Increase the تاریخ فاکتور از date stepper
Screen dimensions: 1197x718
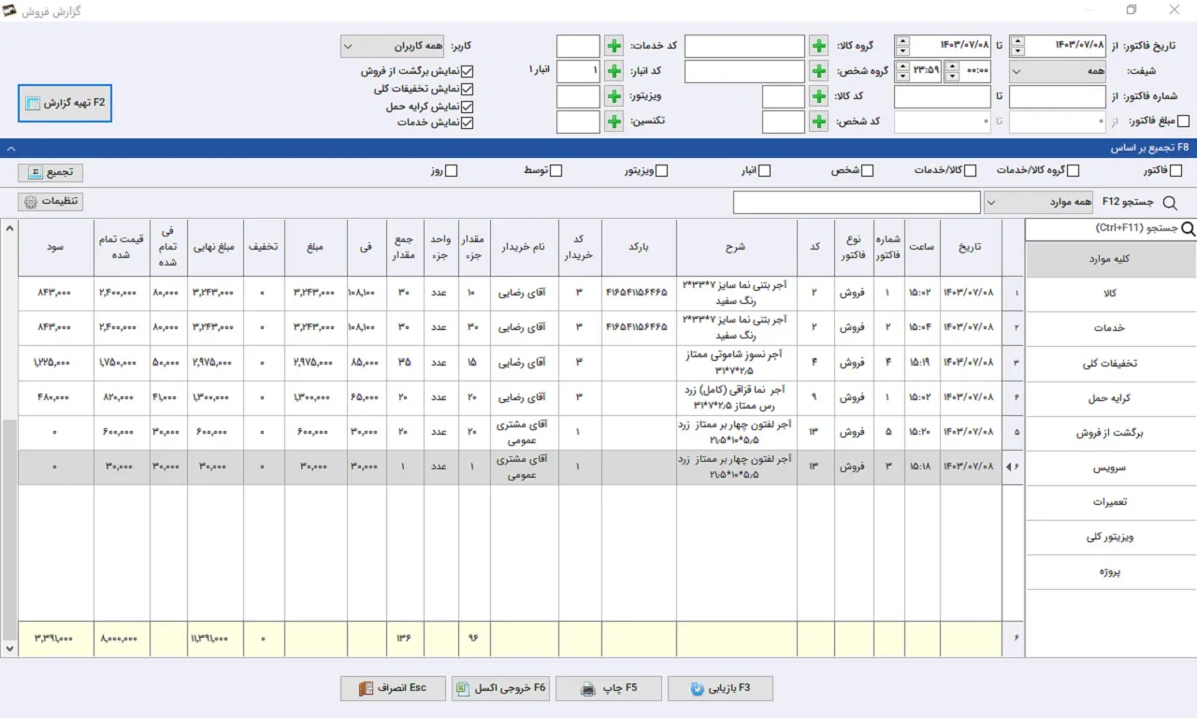(1018, 40)
